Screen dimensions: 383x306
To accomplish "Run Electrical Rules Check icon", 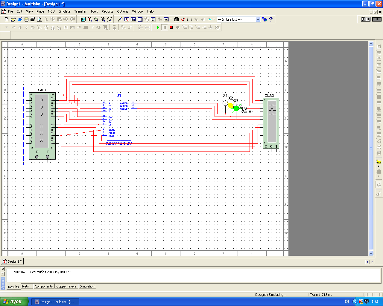I will [183, 19].
